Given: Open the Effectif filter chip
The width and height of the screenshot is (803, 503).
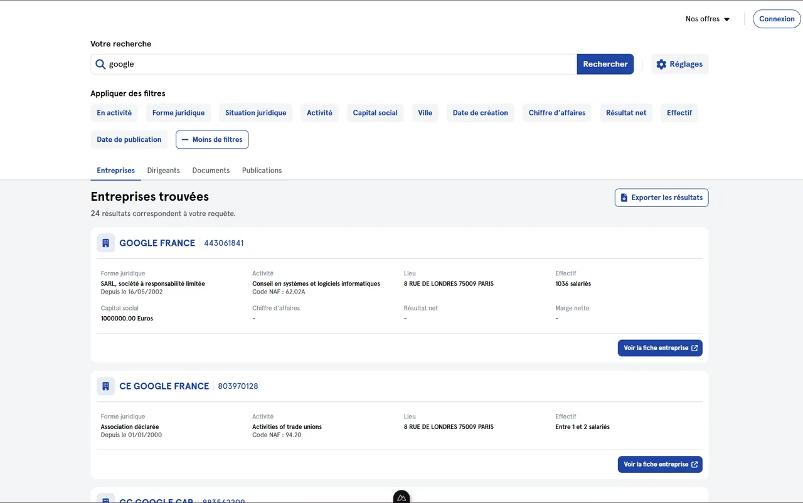Looking at the screenshot, I should click(x=679, y=113).
